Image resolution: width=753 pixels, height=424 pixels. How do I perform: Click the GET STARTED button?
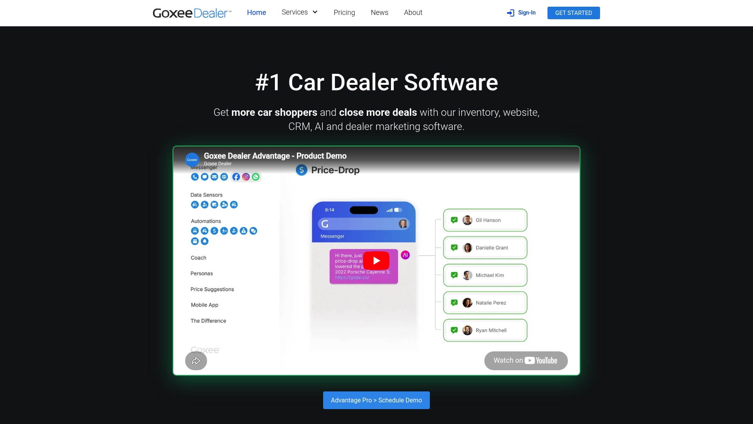tap(573, 13)
